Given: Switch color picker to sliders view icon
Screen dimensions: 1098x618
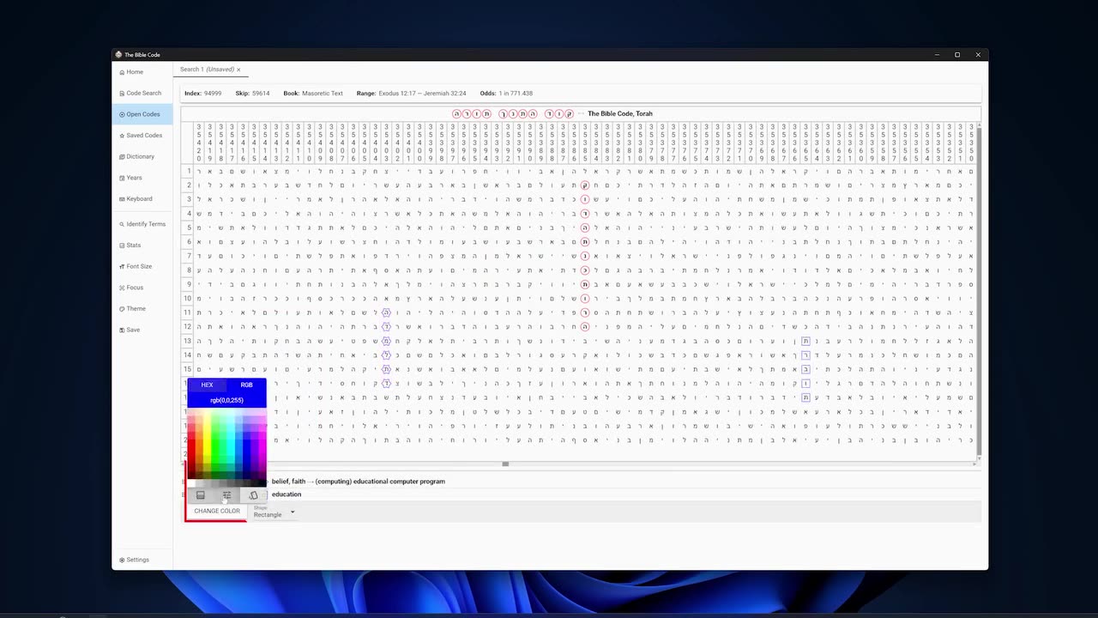Looking at the screenshot, I should pos(226,495).
